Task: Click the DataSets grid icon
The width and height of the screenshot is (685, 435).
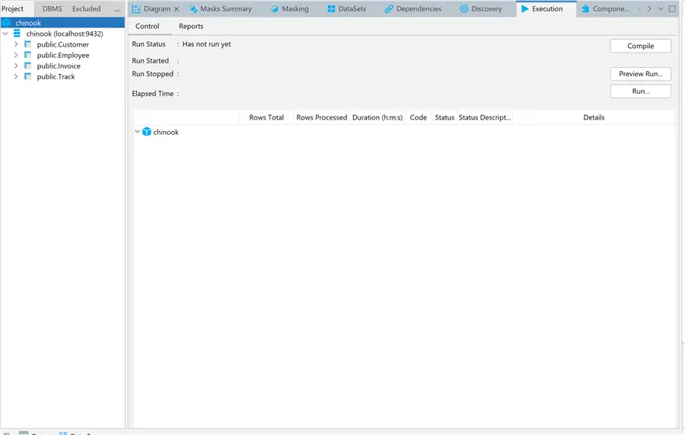Action: [x=331, y=8]
